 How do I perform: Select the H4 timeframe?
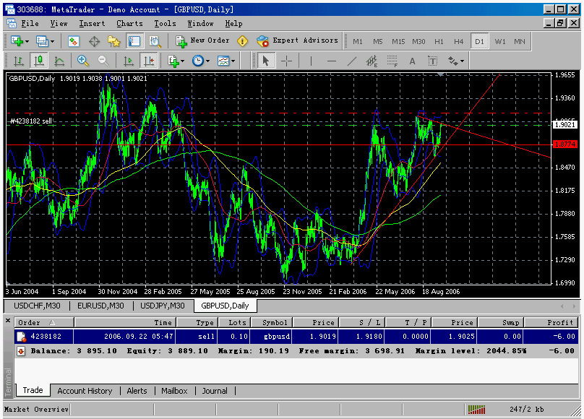pos(458,41)
